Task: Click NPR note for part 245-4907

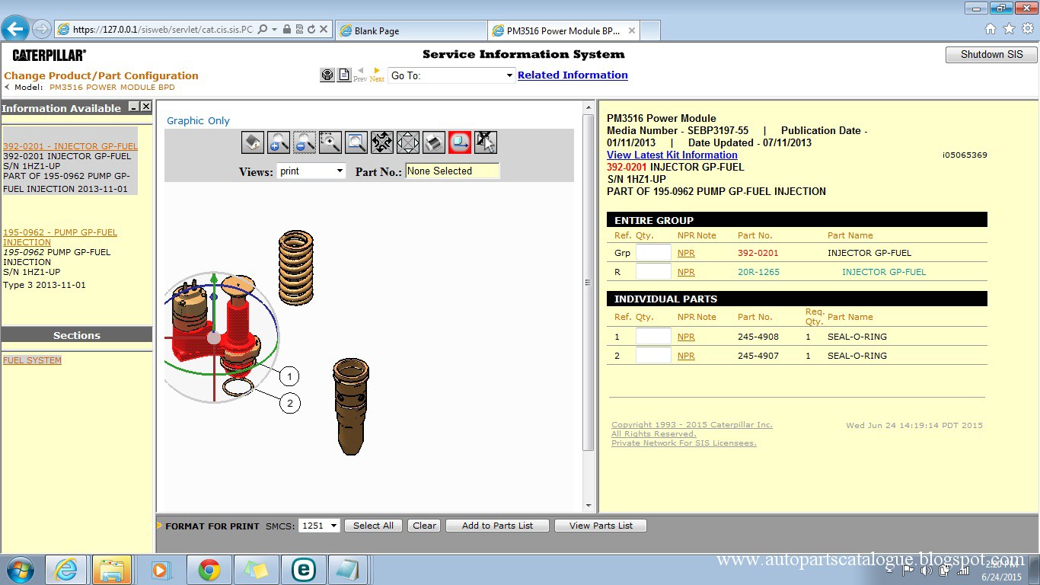Action: coord(686,356)
